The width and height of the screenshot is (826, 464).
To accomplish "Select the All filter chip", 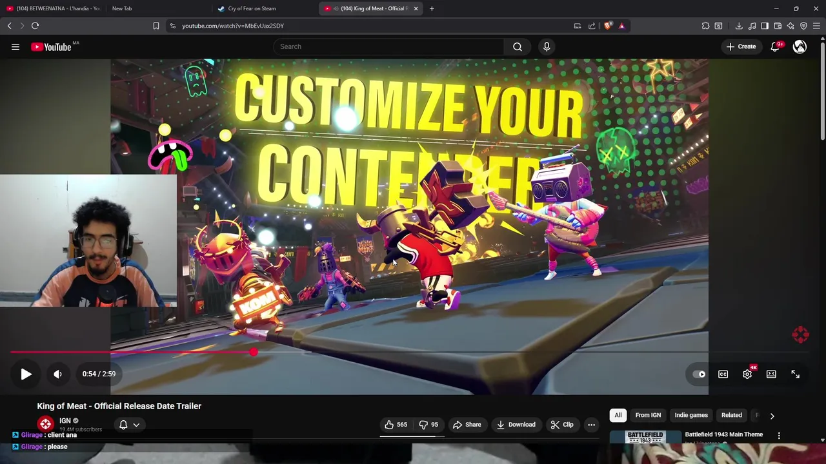I will (618, 415).
